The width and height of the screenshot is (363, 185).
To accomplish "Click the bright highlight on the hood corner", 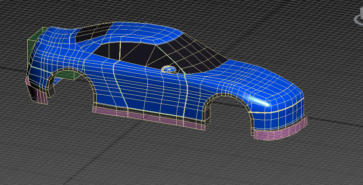I will click(x=263, y=101).
